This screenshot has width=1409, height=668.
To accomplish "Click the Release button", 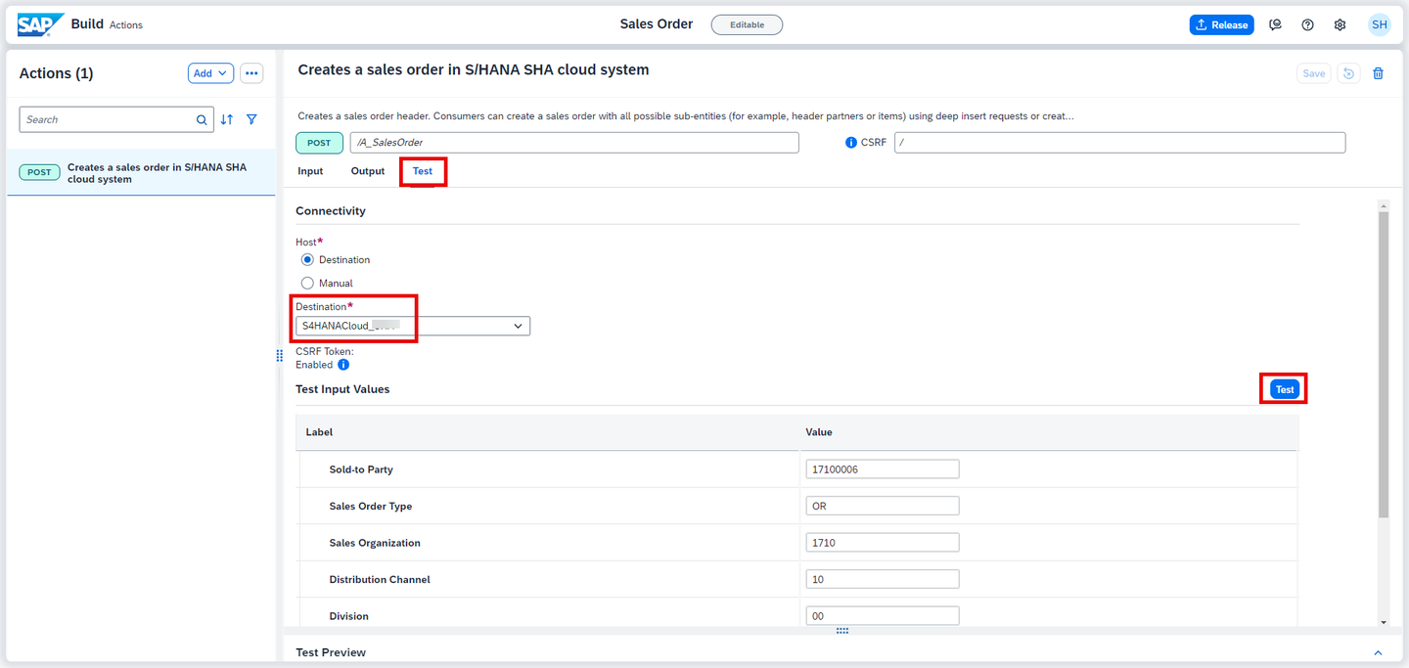I will (x=1221, y=25).
